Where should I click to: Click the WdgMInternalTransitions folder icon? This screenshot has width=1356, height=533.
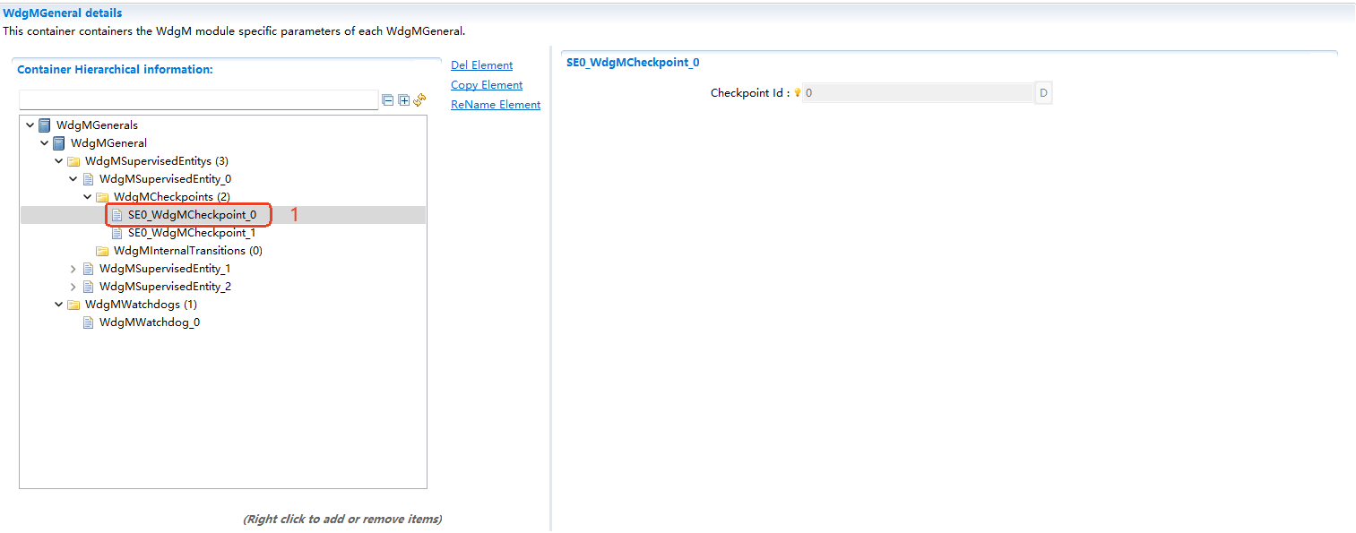(x=102, y=251)
